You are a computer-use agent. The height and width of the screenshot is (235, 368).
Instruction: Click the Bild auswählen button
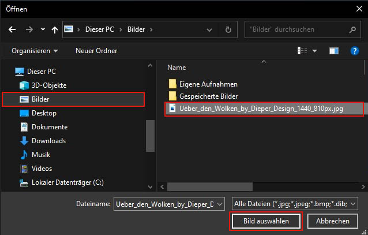pos(265,221)
